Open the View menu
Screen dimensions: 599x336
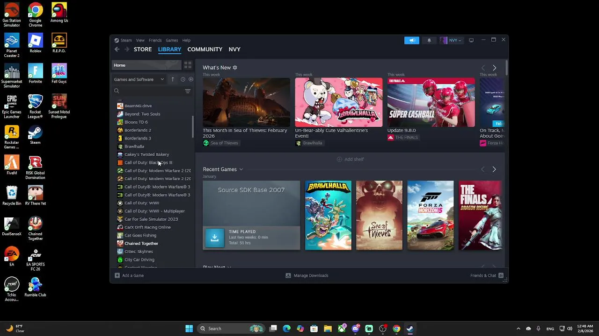(140, 40)
